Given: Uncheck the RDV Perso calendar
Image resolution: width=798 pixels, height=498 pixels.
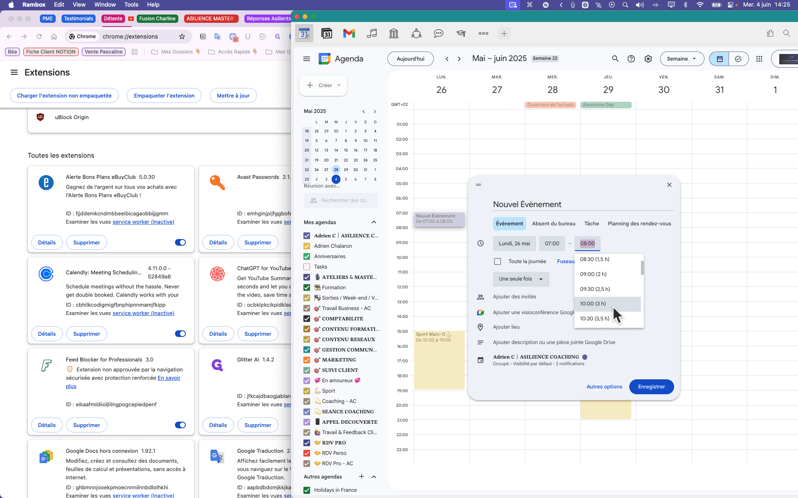Looking at the screenshot, I should tap(307, 453).
